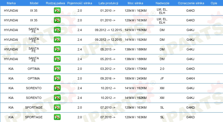Viewport: 223px width, 122px height.
Task: Click the fuel type icon in the second IX 35 row
Action: pyautogui.click(x=57, y=20)
